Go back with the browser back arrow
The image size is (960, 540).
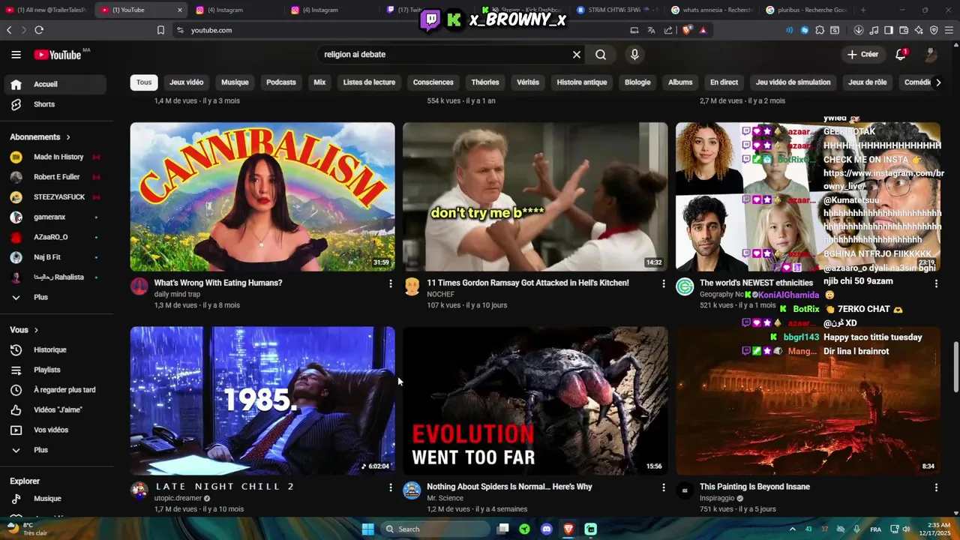9,30
